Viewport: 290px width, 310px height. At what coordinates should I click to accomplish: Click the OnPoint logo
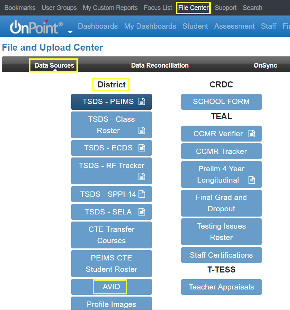(x=36, y=27)
